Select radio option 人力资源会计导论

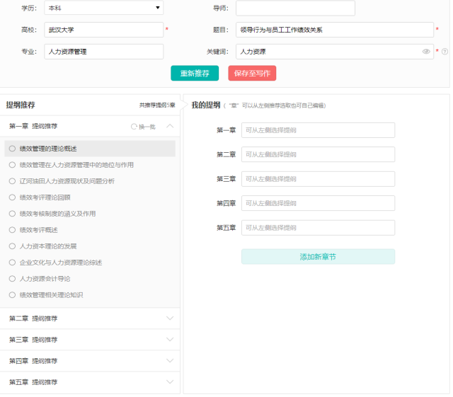click(12, 279)
